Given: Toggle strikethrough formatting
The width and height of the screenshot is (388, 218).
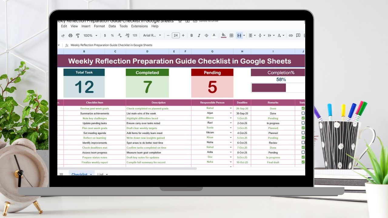Looking at the screenshot, I should pos(206,35).
